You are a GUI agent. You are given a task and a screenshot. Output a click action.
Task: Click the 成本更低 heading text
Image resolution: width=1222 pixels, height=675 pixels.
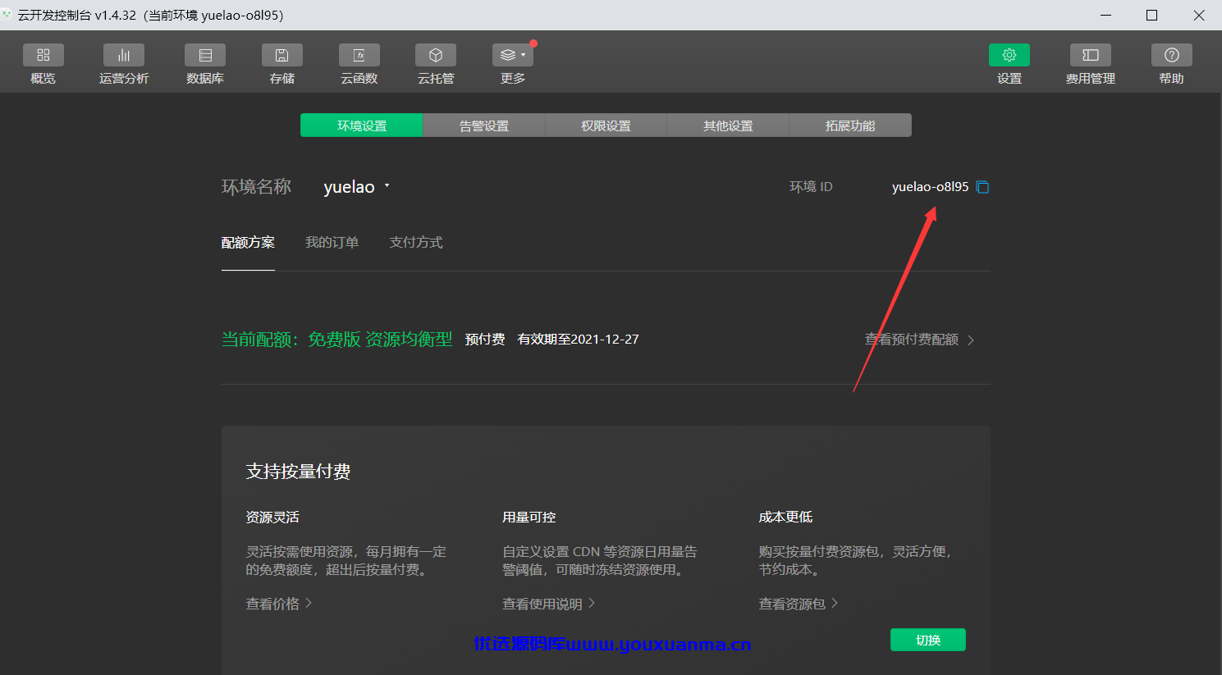pyautogui.click(x=786, y=518)
